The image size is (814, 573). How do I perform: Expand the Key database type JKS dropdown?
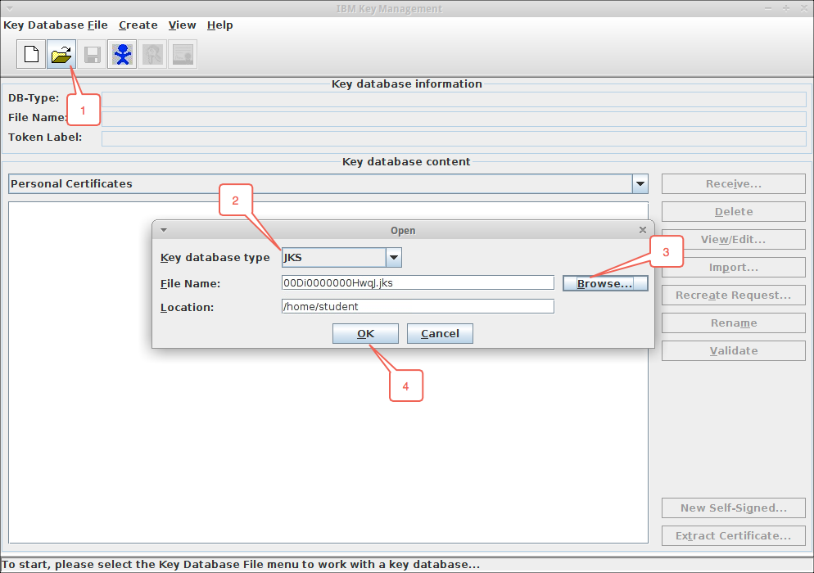pos(394,257)
